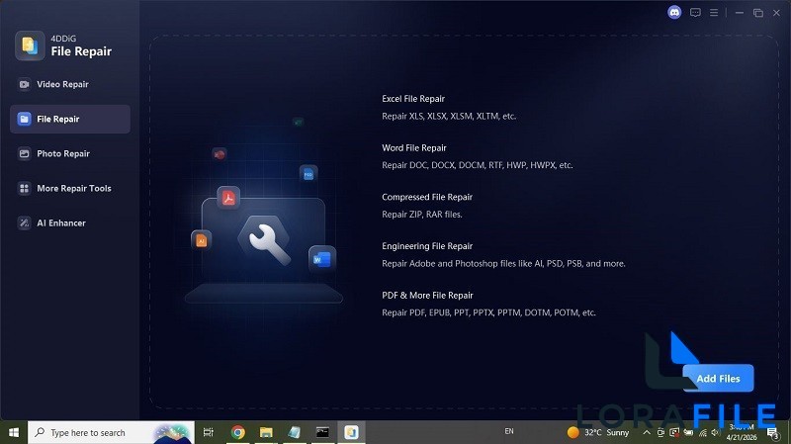Open the feedback chat icon
Screen dimensions: 791x444
click(x=695, y=13)
